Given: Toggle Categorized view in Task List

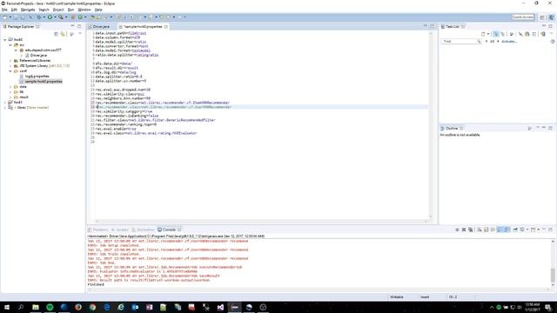Looking at the screenshot, I should pos(496,34).
